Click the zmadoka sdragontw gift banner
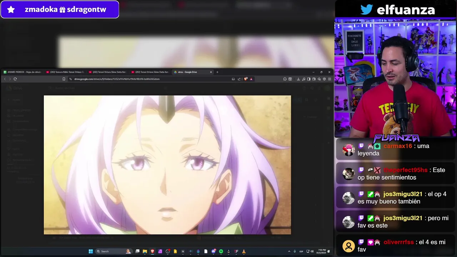The height and width of the screenshot is (257, 457). pos(60,10)
